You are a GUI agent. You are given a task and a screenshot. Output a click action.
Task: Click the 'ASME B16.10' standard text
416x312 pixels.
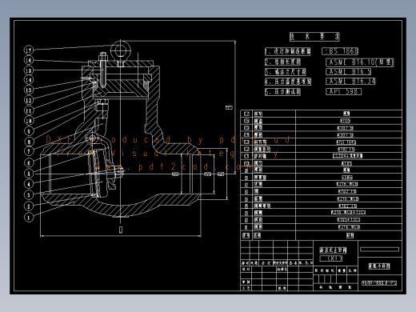[x=359, y=62]
